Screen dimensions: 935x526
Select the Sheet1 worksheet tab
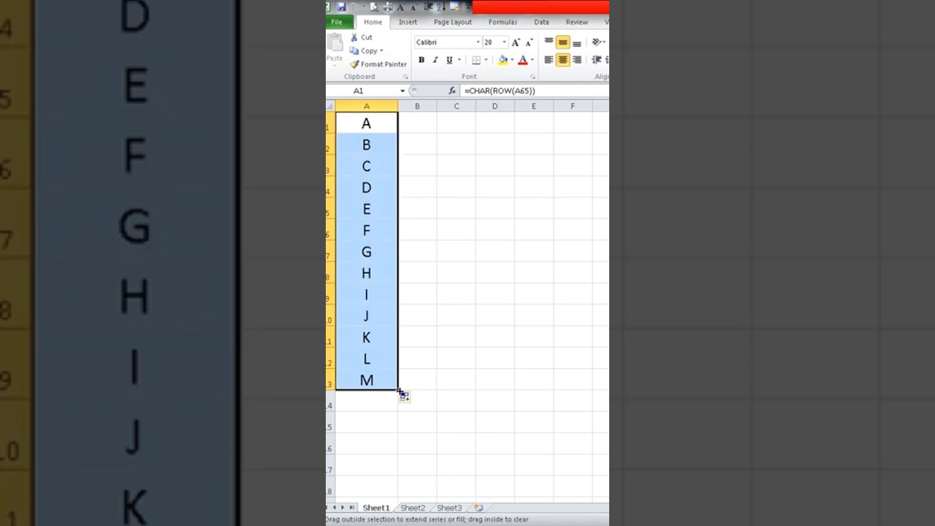(x=376, y=508)
